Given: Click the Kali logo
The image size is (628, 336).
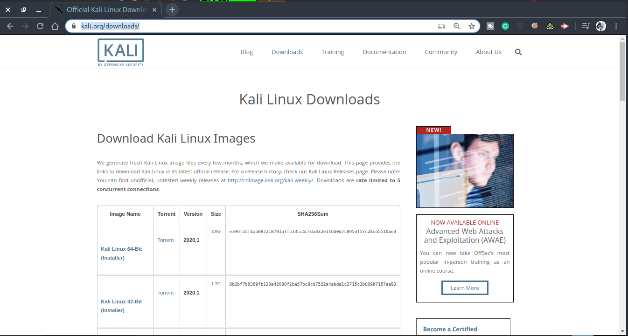Looking at the screenshot, I should coord(121,52).
